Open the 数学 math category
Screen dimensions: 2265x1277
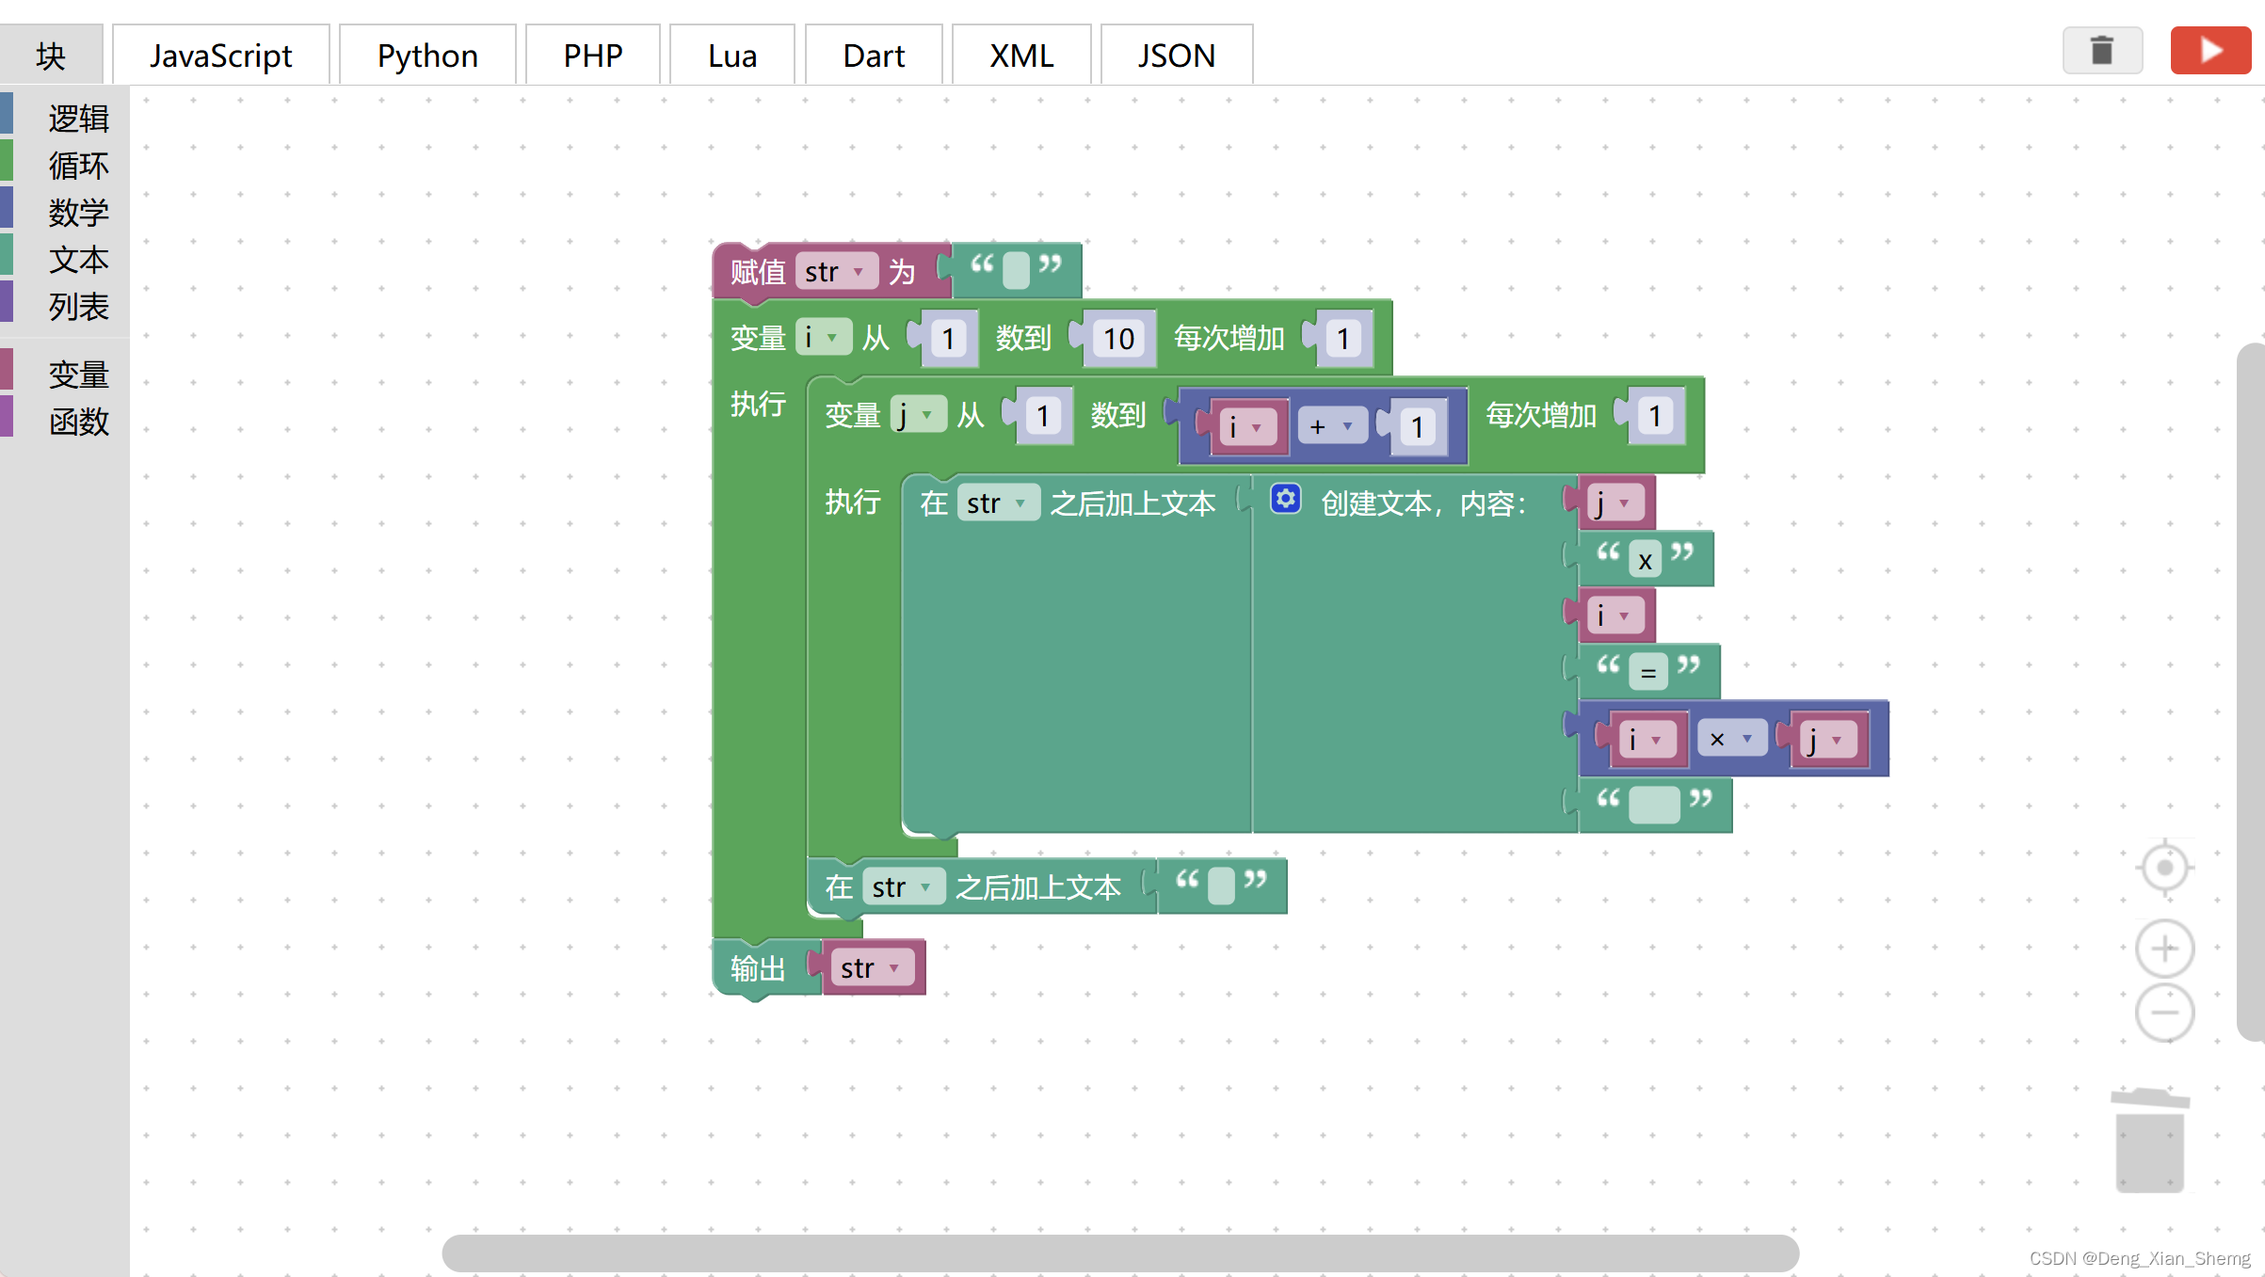coord(65,212)
